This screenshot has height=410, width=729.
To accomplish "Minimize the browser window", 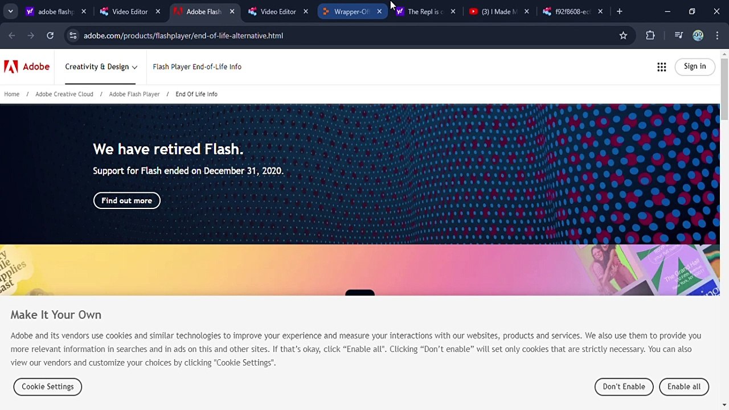I will pos(667,11).
